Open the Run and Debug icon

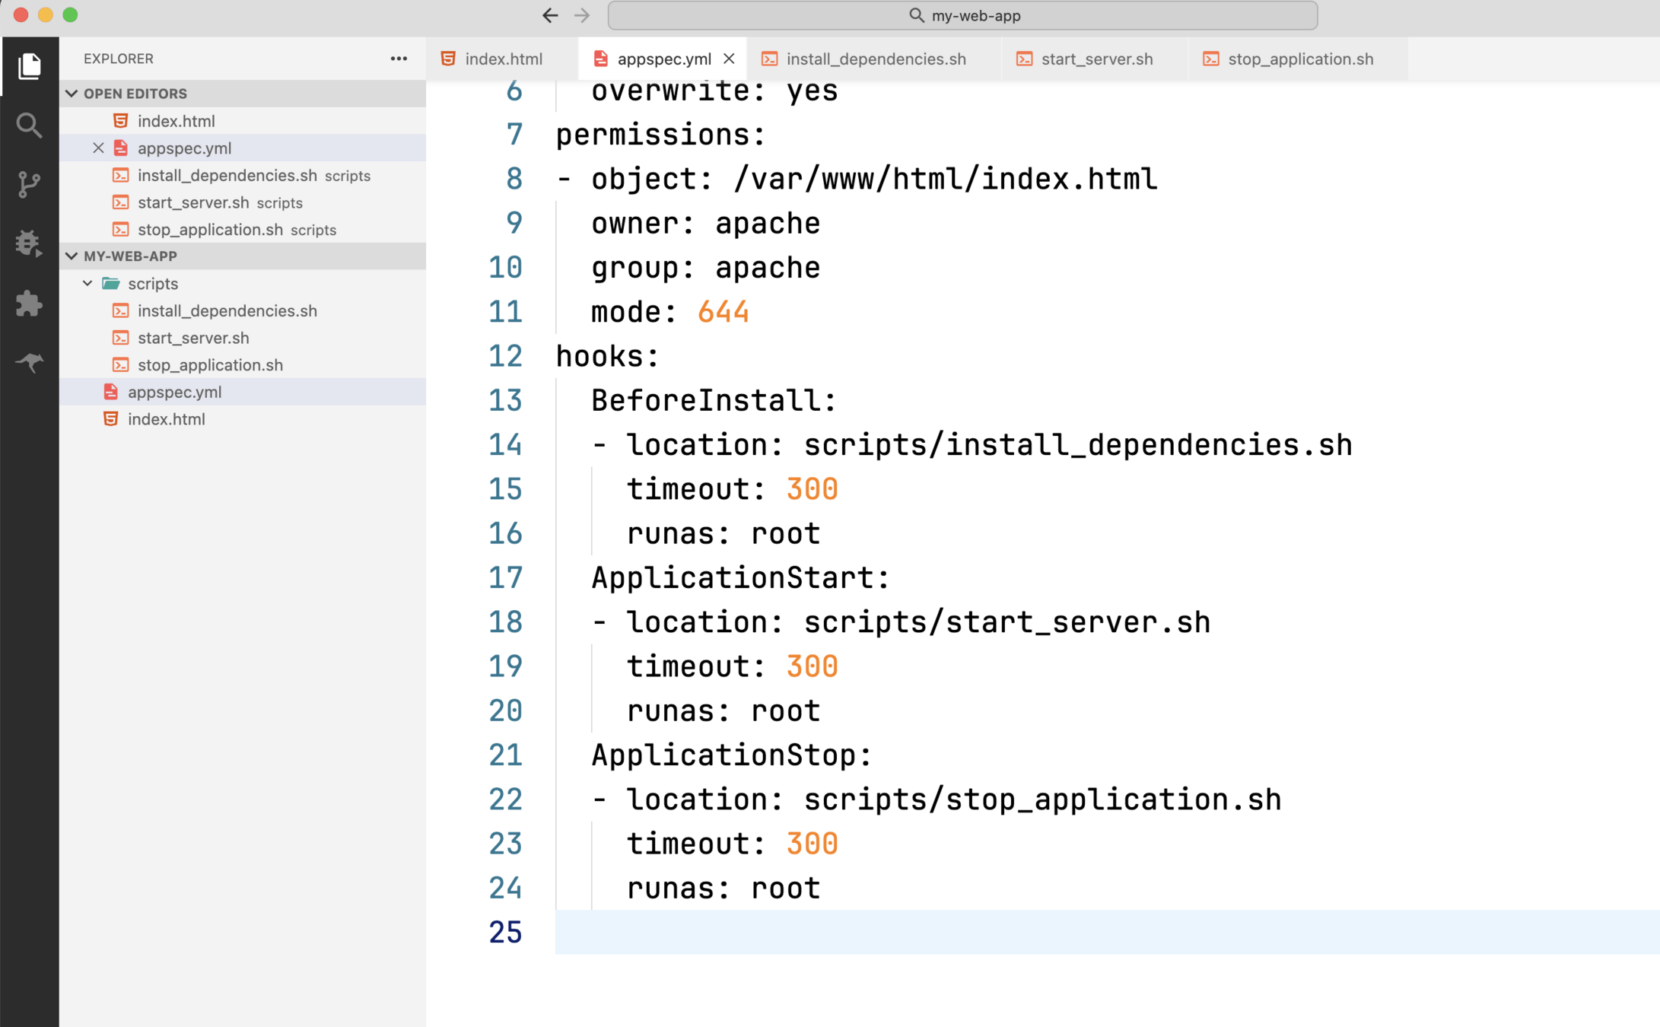pyautogui.click(x=29, y=243)
